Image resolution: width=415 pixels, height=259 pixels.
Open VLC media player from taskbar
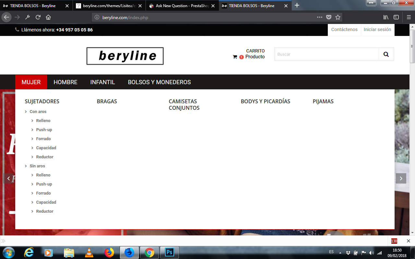[x=89, y=252]
